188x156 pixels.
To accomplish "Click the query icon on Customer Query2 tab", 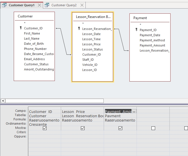I will click(x=47, y=5).
